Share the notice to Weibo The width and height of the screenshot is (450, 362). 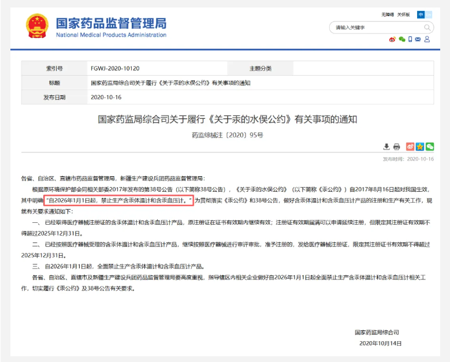[410, 147]
